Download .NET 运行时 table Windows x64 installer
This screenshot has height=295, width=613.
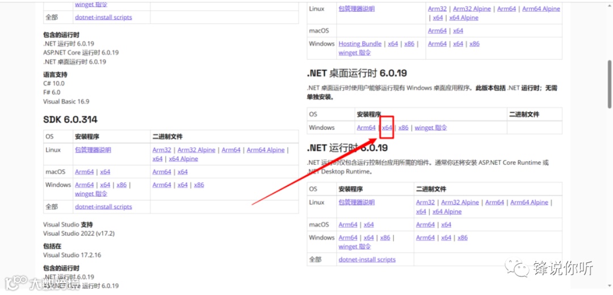(369, 238)
